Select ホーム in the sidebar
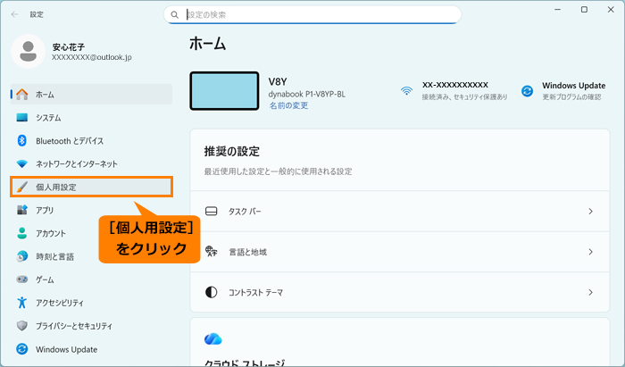Viewport: 625px width, 367px height. [x=92, y=95]
